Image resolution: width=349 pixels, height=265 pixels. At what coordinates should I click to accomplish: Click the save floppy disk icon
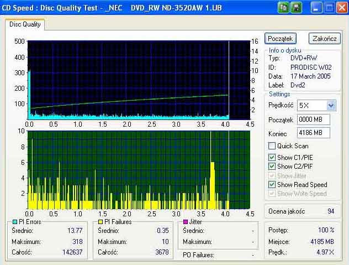pyautogui.click(x=296, y=8)
